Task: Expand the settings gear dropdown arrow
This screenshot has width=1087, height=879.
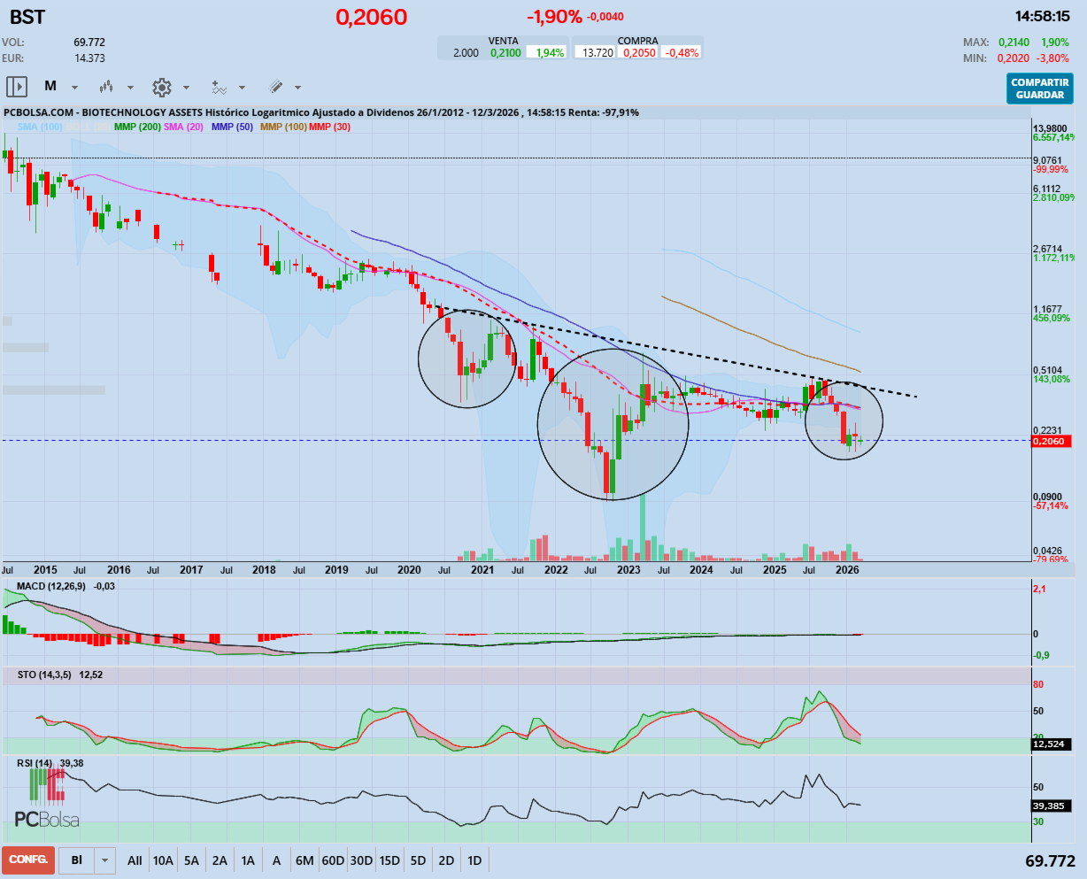Action: (186, 88)
